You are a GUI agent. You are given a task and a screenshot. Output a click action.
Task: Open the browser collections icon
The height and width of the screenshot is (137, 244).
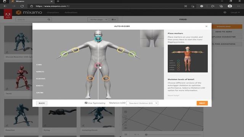pyautogui.click(x=221, y=6)
